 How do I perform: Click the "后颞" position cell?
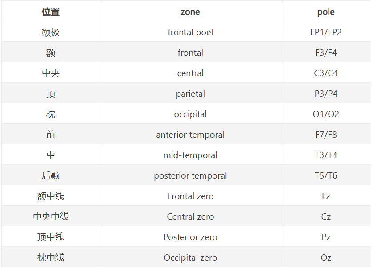coord(51,175)
